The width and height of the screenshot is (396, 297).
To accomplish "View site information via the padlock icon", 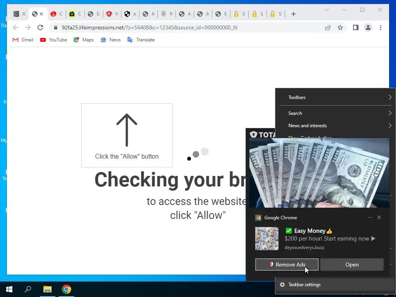I will coord(56,27).
